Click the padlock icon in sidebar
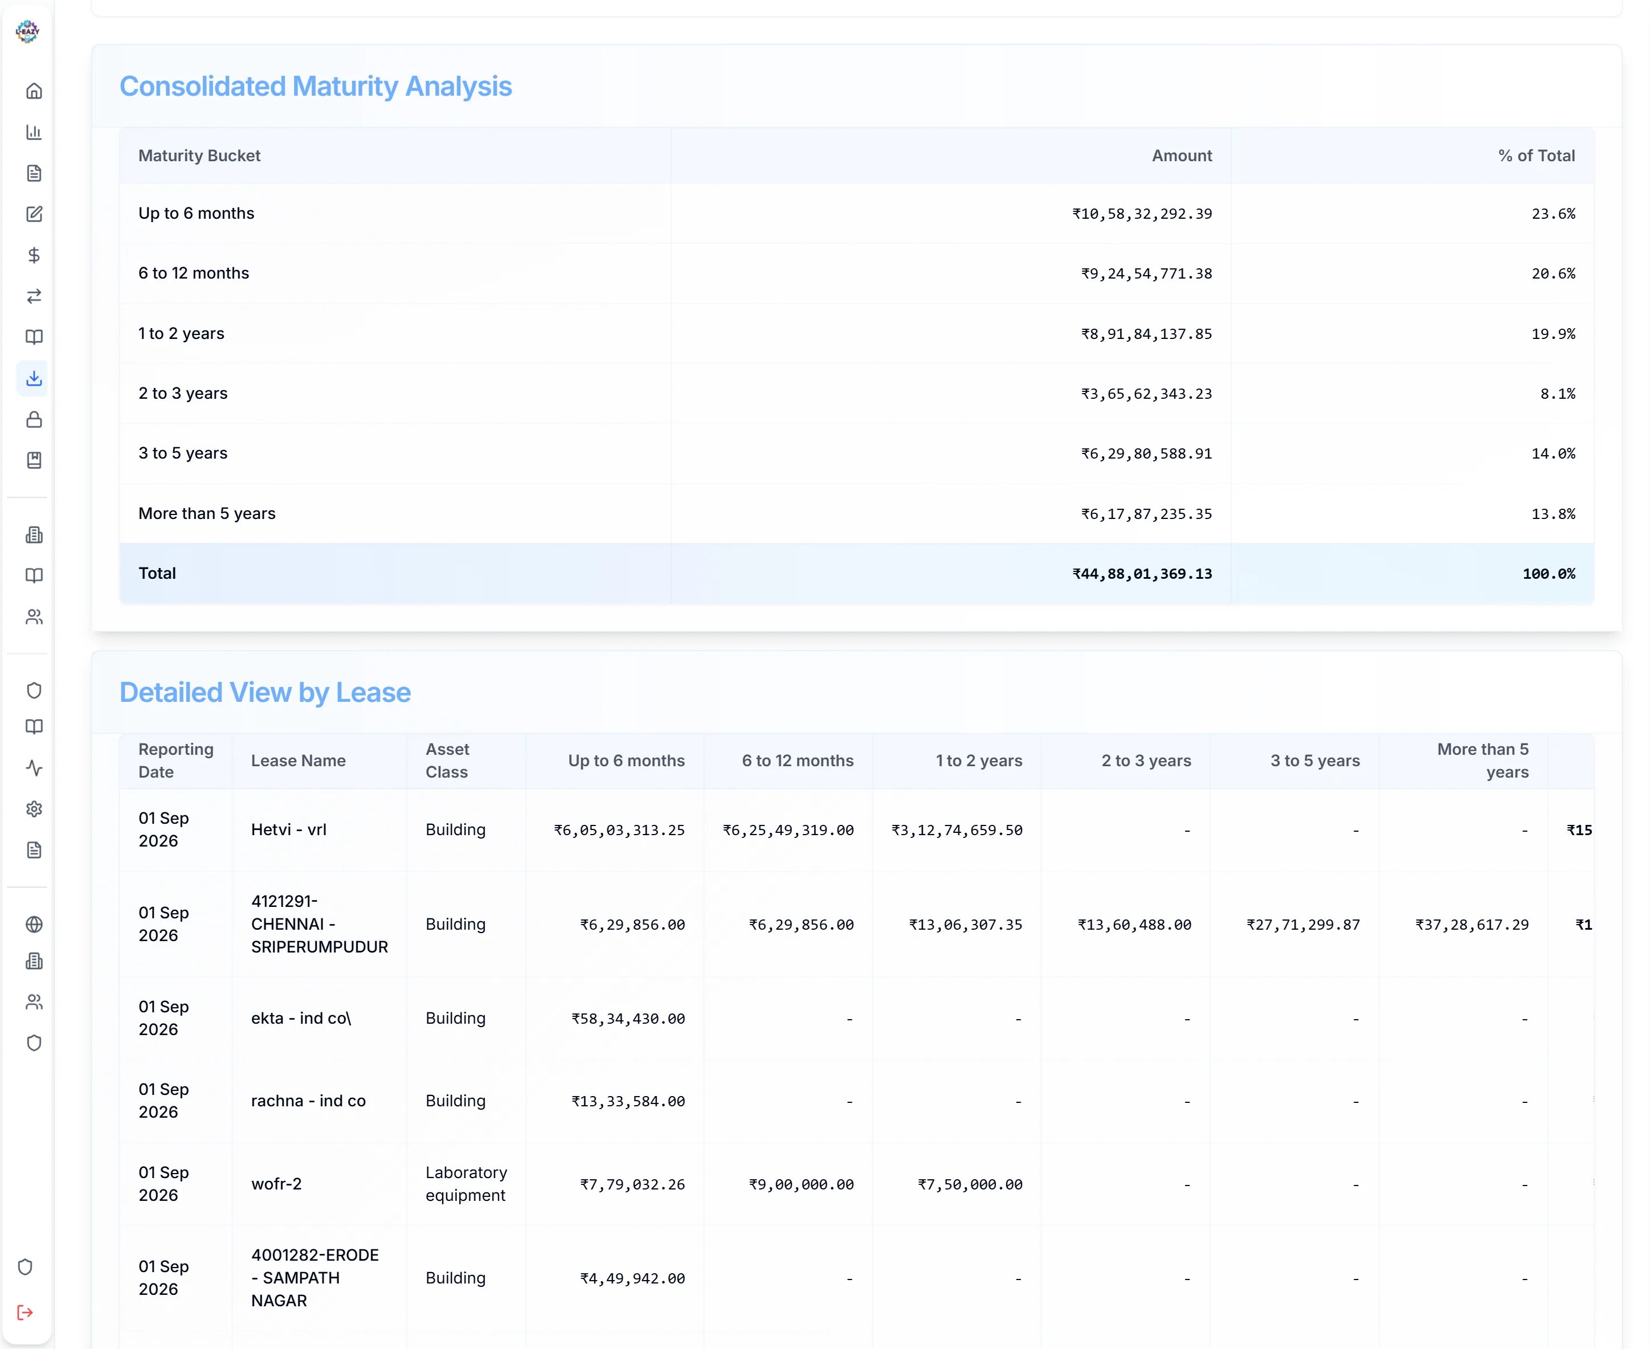 34,420
